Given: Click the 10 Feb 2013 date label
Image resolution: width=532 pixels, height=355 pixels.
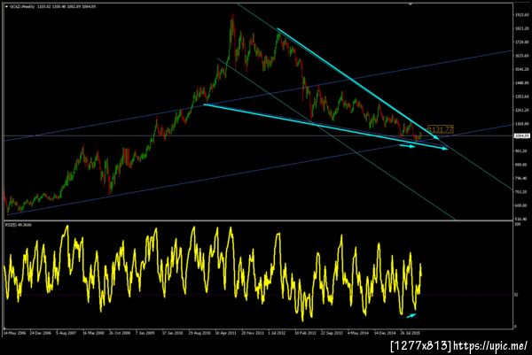Looking at the screenshot, I should (305, 333).
